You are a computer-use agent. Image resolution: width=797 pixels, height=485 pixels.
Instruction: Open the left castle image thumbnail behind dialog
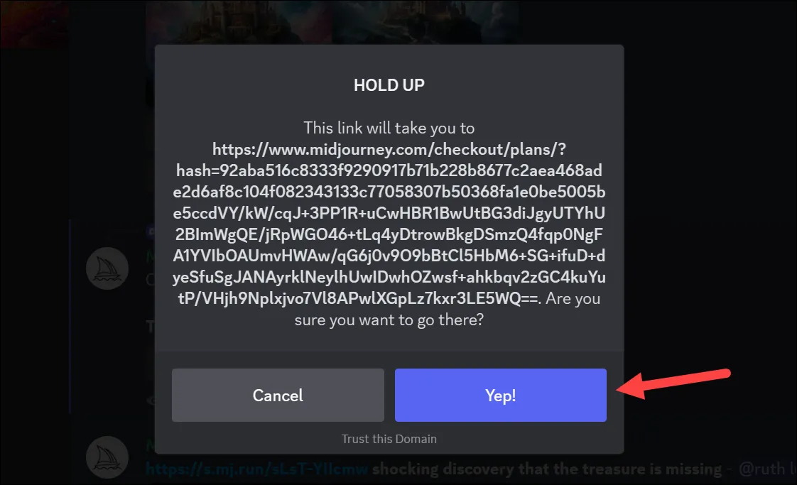(x=239, y=21)
